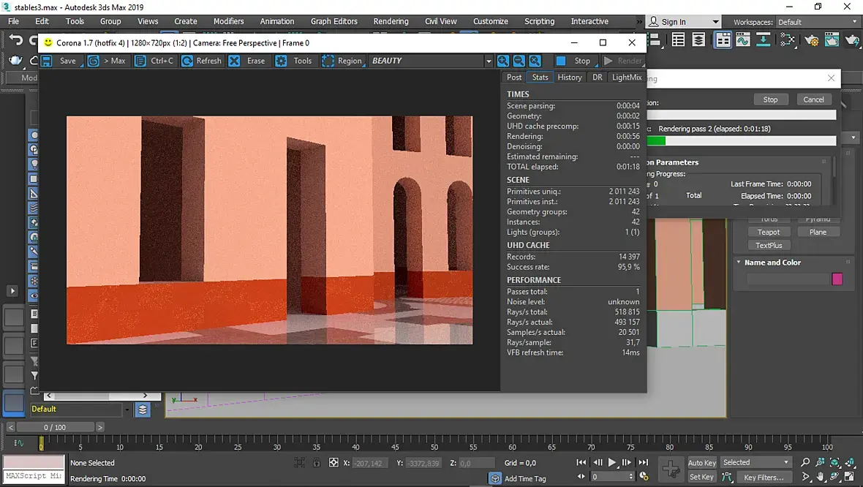Viewport: 863px width, 487px height.
Task: Expand the Workspaces Default dropdown
Action: [x=816, y=22]
